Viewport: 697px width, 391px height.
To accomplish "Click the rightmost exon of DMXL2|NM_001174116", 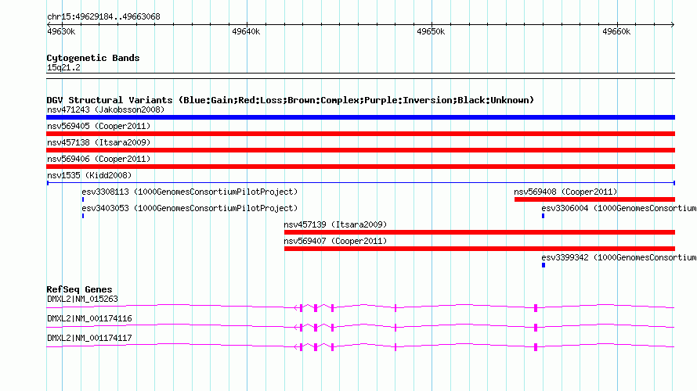I will pos(536,328).
